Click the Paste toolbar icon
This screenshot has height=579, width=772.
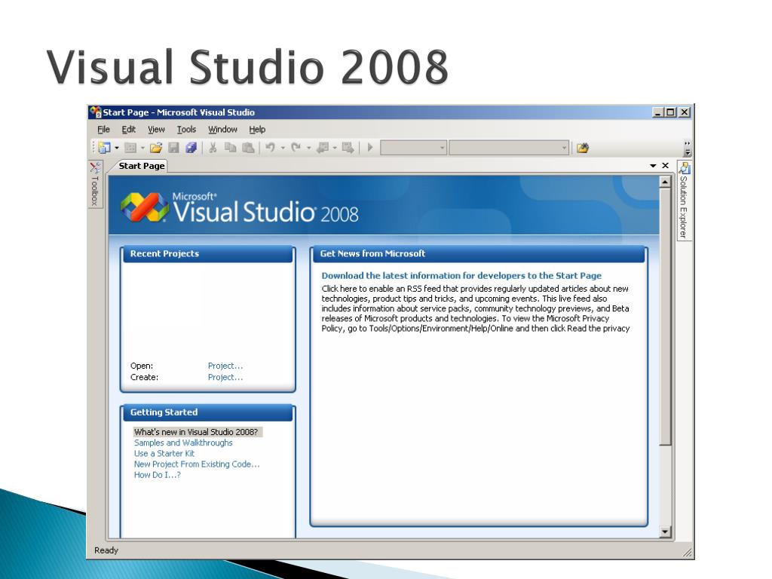[x=248, y=148]
